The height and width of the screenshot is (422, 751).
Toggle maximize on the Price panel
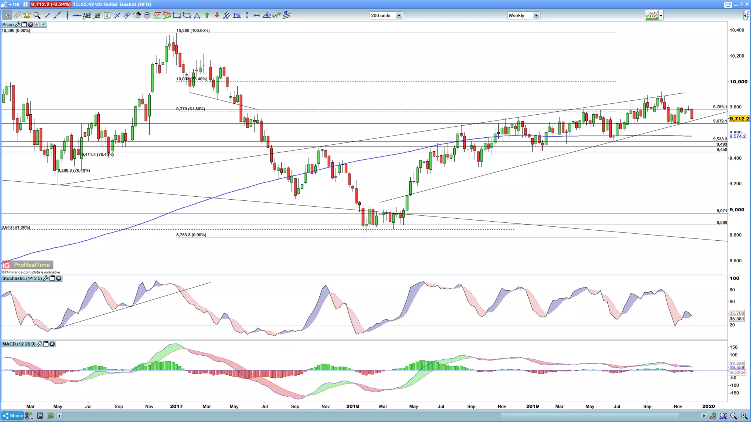(x=24, y=25)
